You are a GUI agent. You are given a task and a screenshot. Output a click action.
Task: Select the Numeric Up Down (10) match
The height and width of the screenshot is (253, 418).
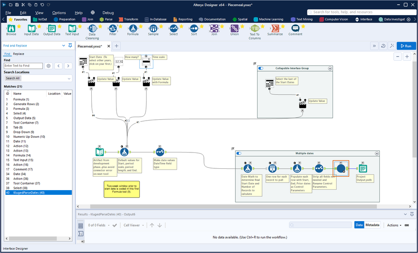39,137
